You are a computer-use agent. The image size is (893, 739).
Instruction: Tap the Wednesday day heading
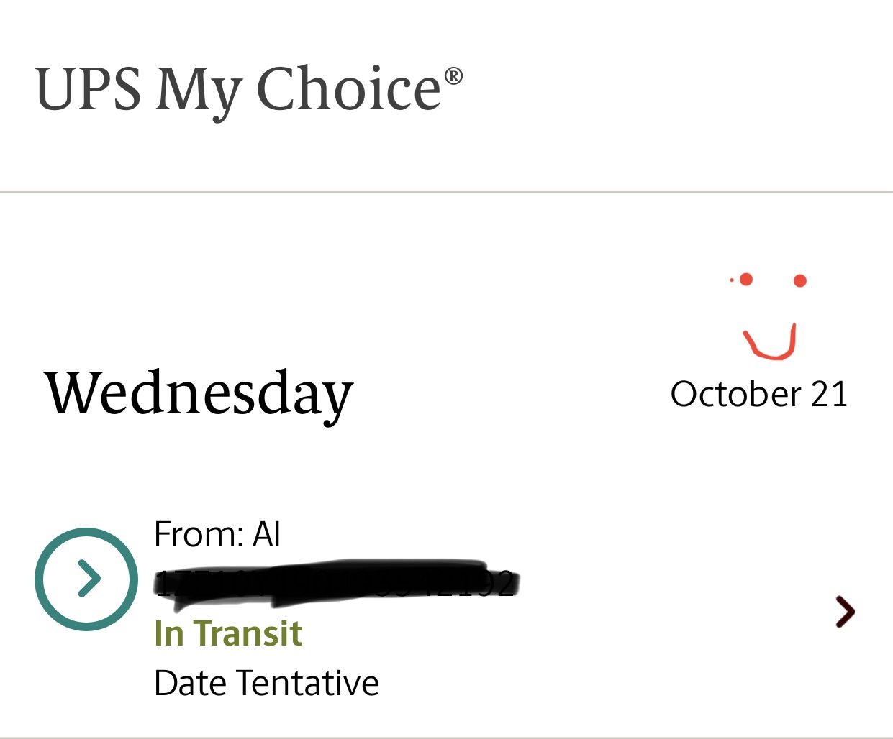199,394
